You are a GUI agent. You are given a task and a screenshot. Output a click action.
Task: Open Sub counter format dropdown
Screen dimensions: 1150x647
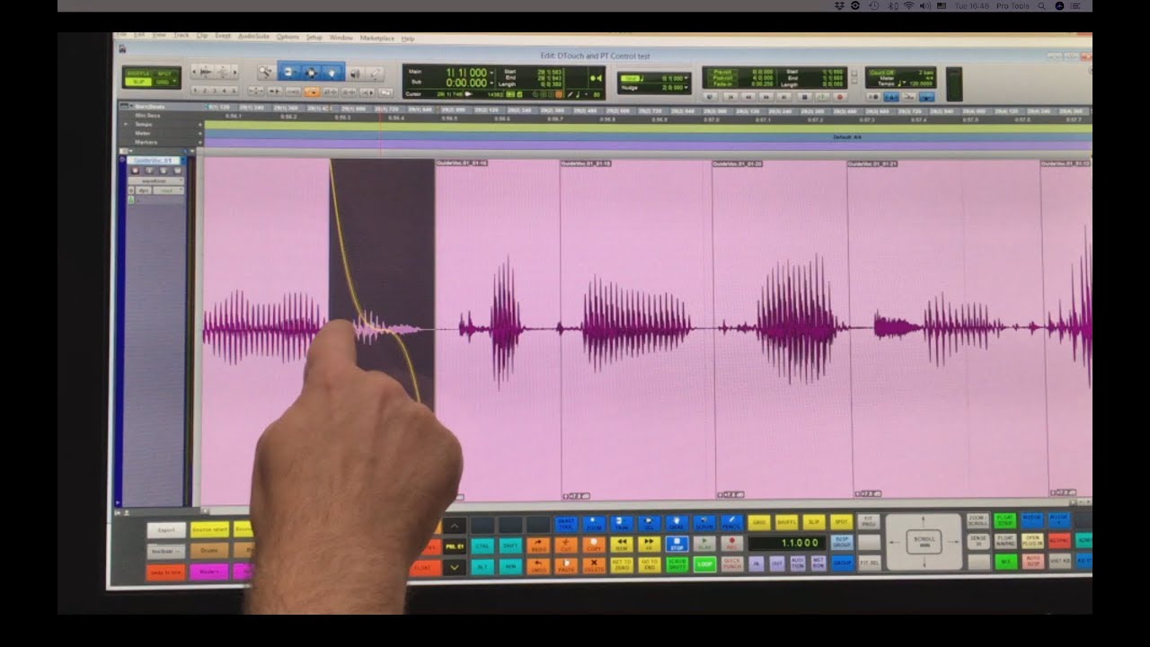(x=492, y=83)
